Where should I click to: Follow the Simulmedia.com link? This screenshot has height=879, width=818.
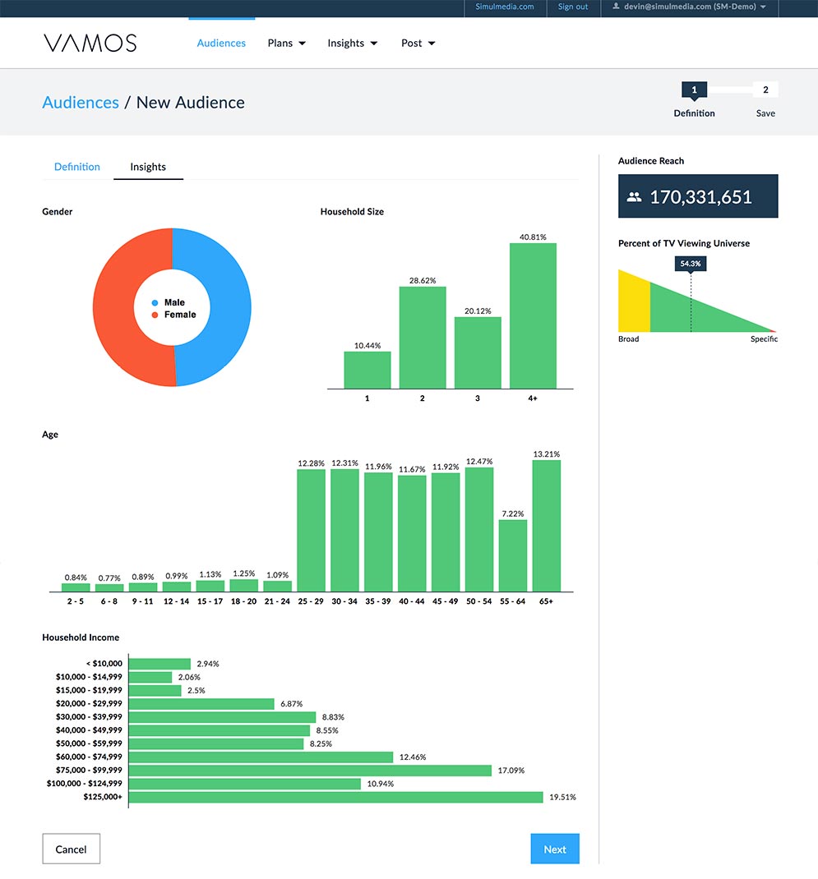(x=505, y=7)
